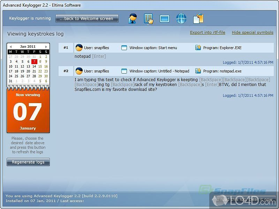Click build version text in status bar
The height and width of the screenshot is (209, 279).
pyautogui.click(x=62, y=196)
